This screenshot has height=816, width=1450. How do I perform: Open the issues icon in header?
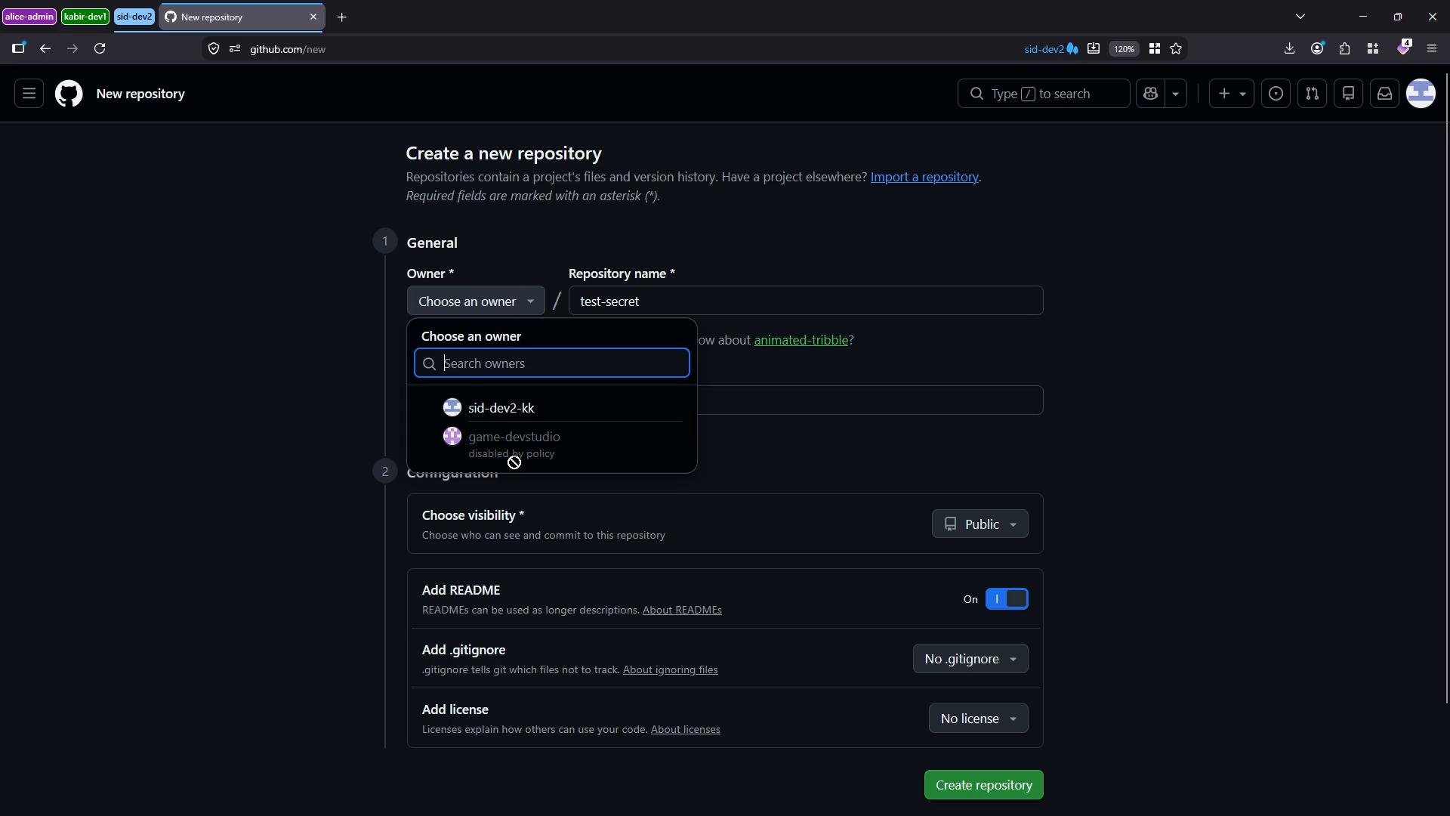click(1276, 94)
